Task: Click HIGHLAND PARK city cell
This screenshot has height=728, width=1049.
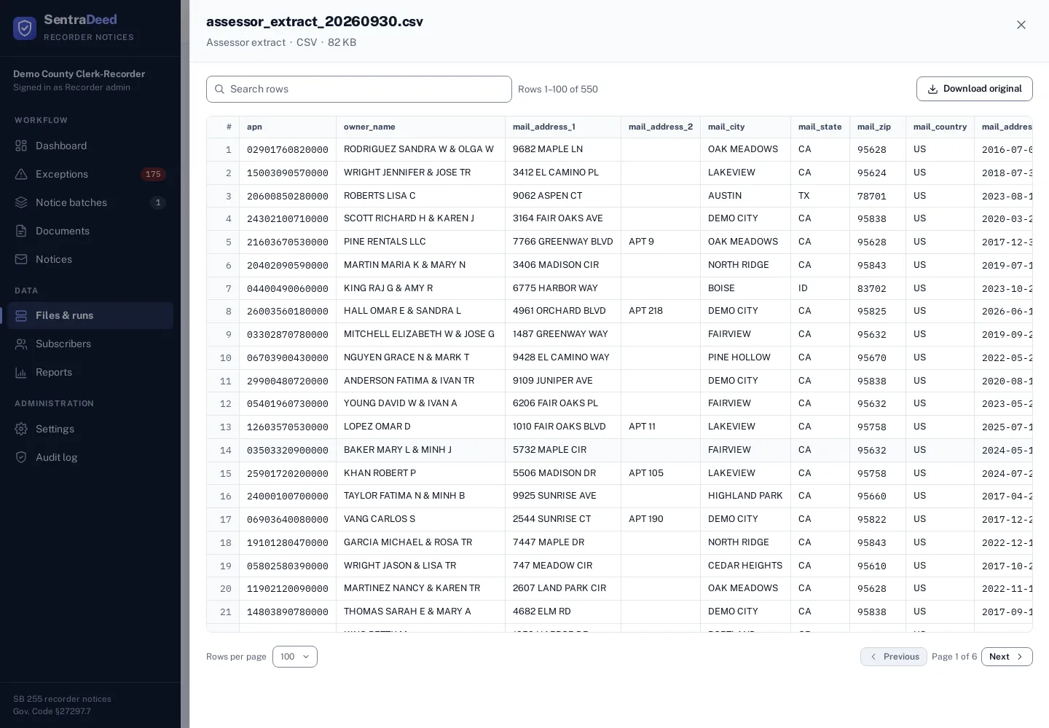Action: pyautogui.click(x=745, y=496)
